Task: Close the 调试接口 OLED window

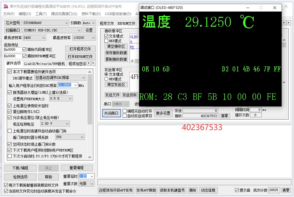Action: click(275, 8)
